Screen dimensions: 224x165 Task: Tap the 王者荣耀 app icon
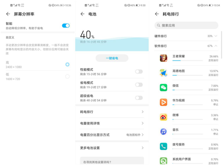163,58
